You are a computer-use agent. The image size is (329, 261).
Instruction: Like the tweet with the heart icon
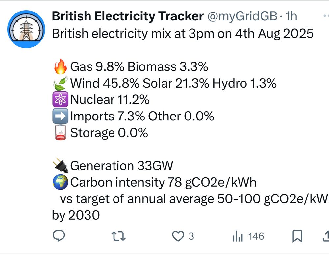pos(178,236)
